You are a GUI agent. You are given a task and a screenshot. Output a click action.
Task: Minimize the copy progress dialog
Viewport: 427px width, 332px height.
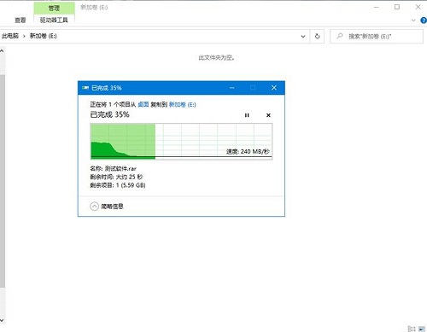pos(232,88)
